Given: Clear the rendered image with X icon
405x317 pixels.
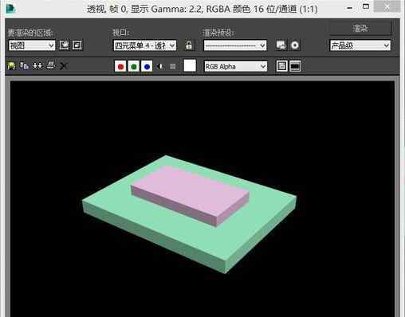Looking at the screenshot, I should [64, 66].
